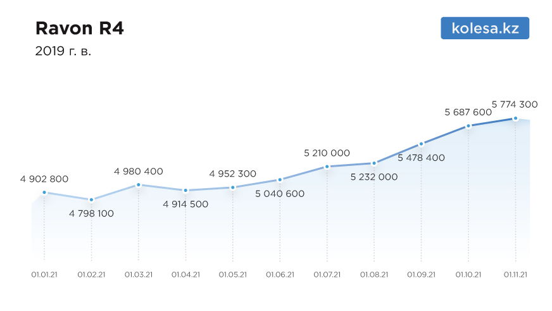Image resolution: width=552 pixels, height=311 pixels.
Task: Click the data point at 4 980 400
Action: tap(139, 185)
